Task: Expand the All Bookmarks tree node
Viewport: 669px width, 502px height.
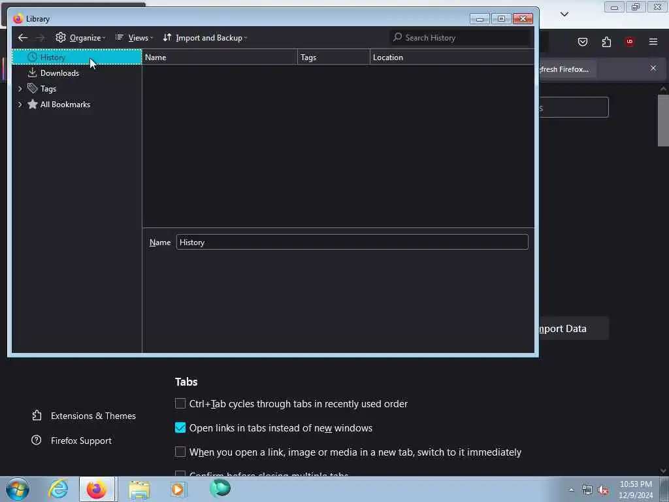Action: [20, 105]
